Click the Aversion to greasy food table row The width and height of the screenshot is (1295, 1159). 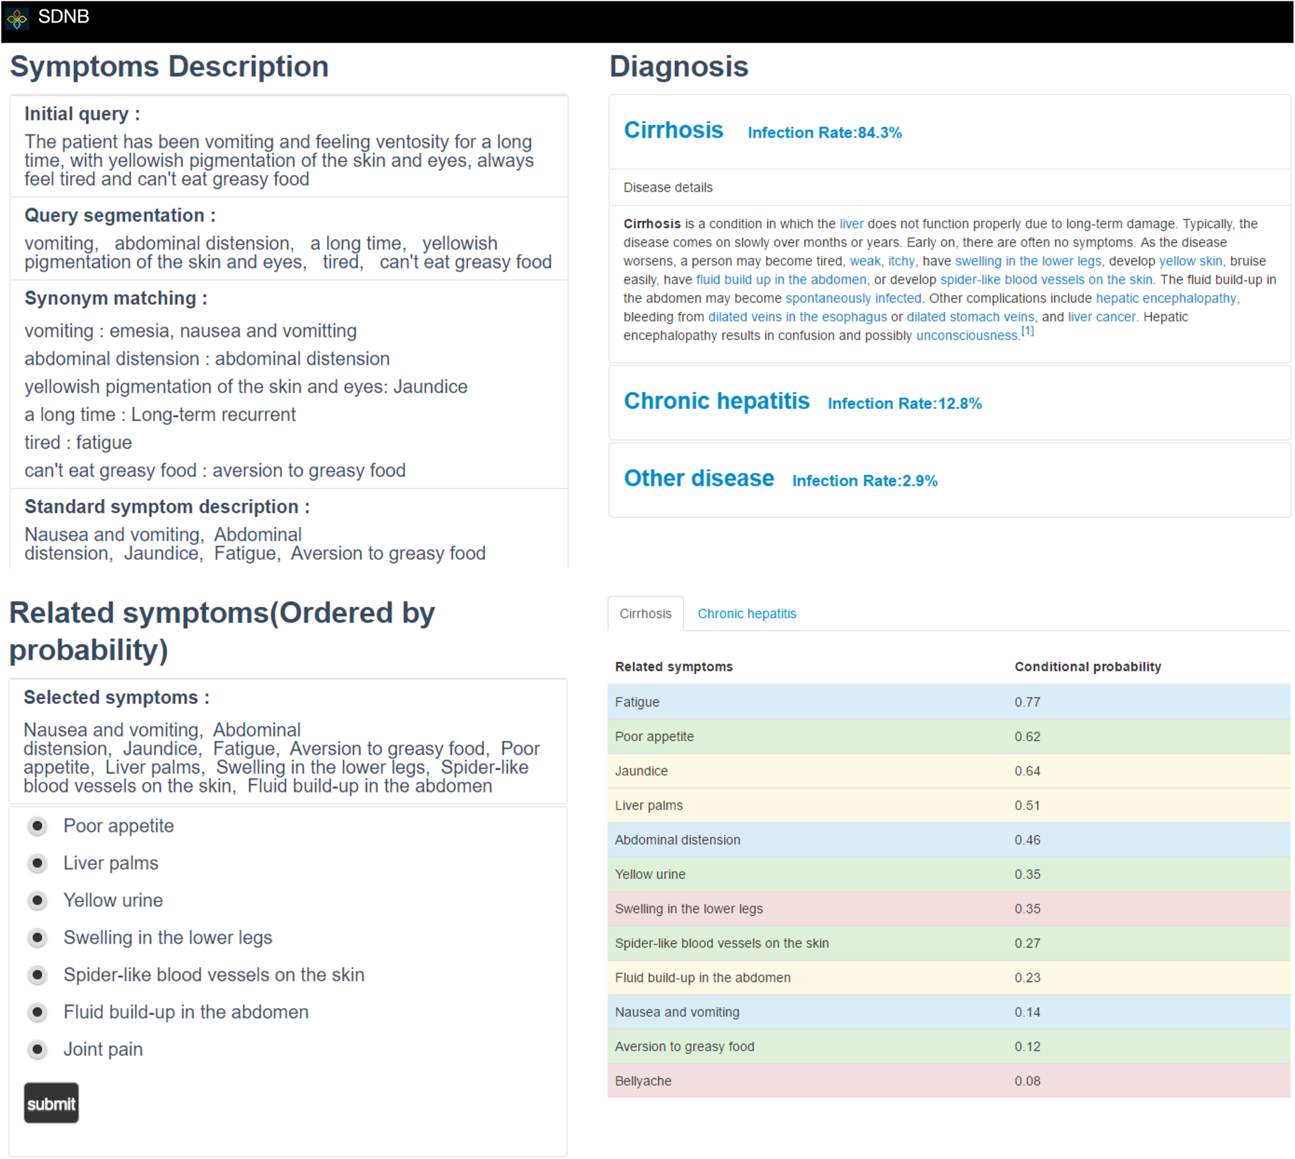point(949,1047)
